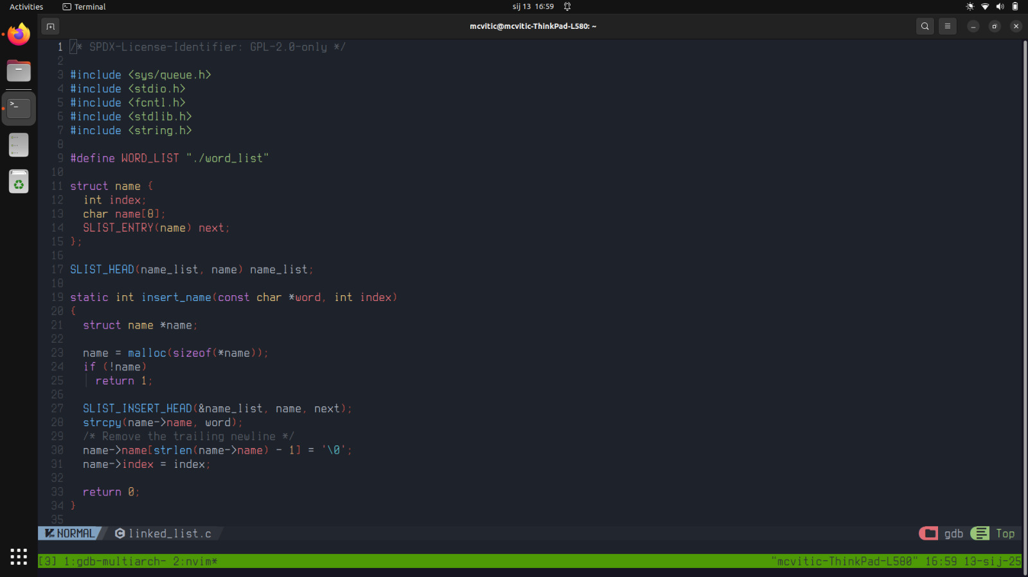Open the terminal hamburger menu

coord(947,26)
